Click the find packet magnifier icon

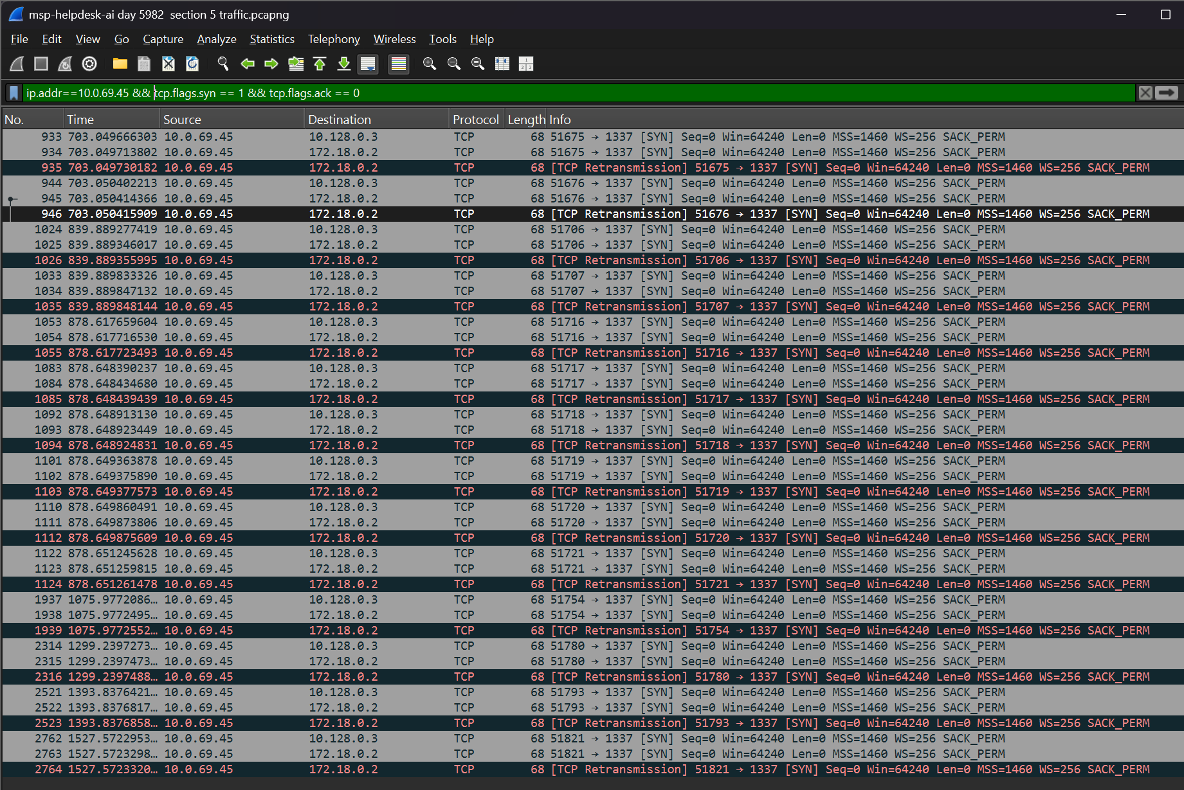(x=223, y=64)
